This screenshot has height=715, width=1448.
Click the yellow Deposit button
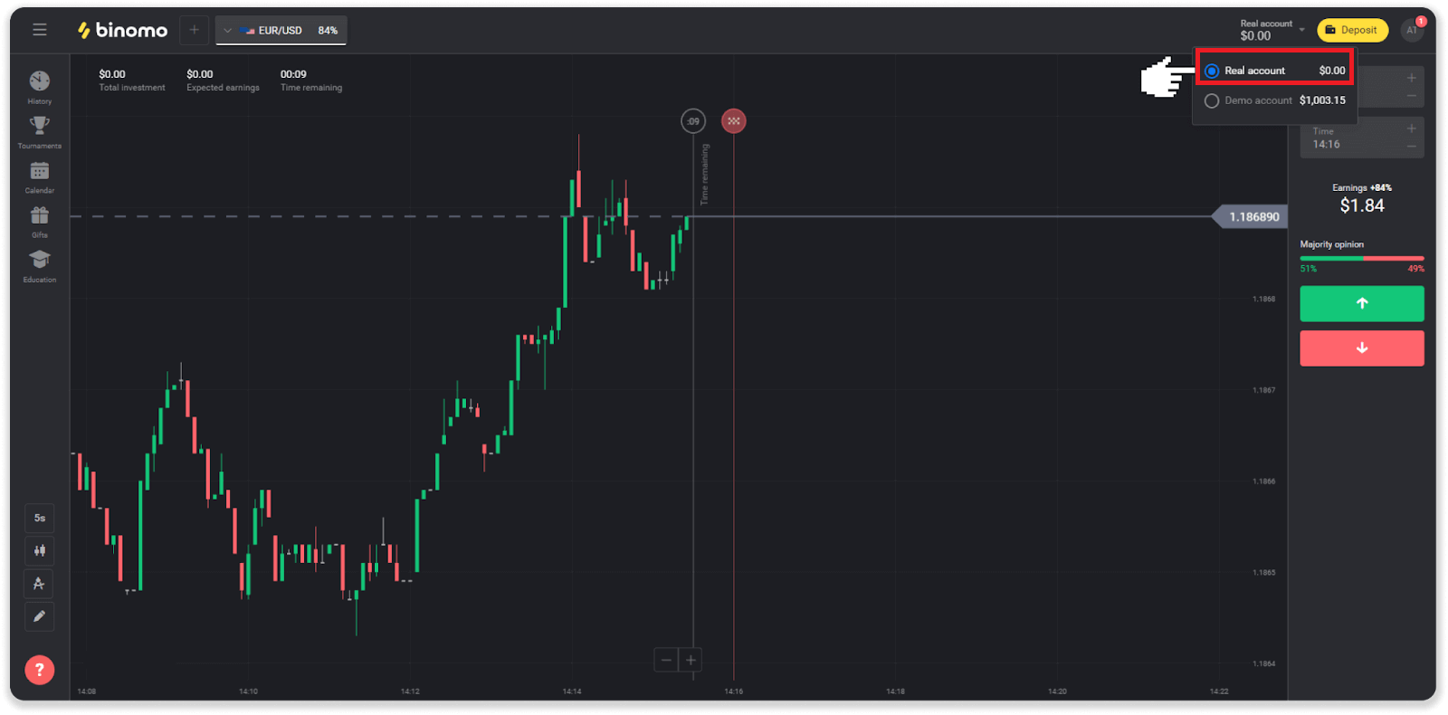pos(1352,30)
